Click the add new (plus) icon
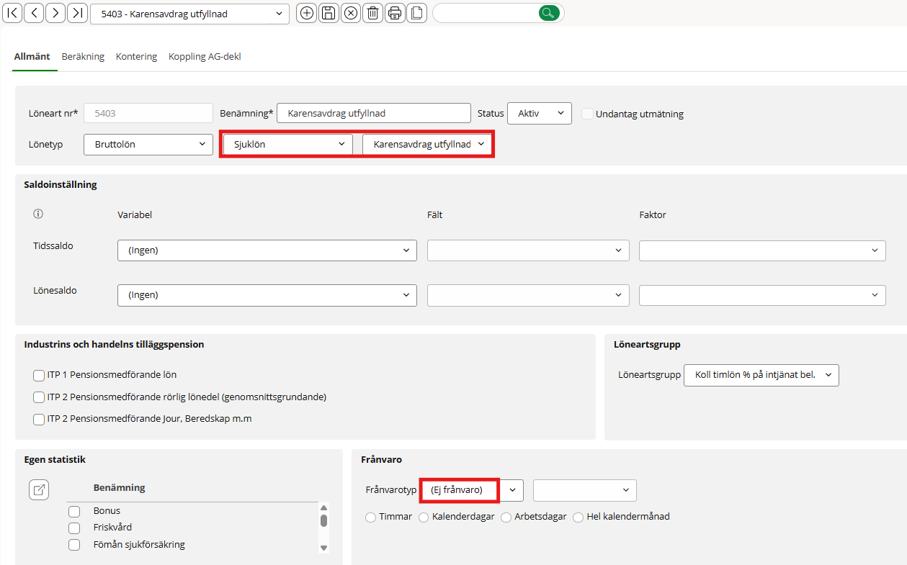The image size is (907, 565). tap(307, 13)
